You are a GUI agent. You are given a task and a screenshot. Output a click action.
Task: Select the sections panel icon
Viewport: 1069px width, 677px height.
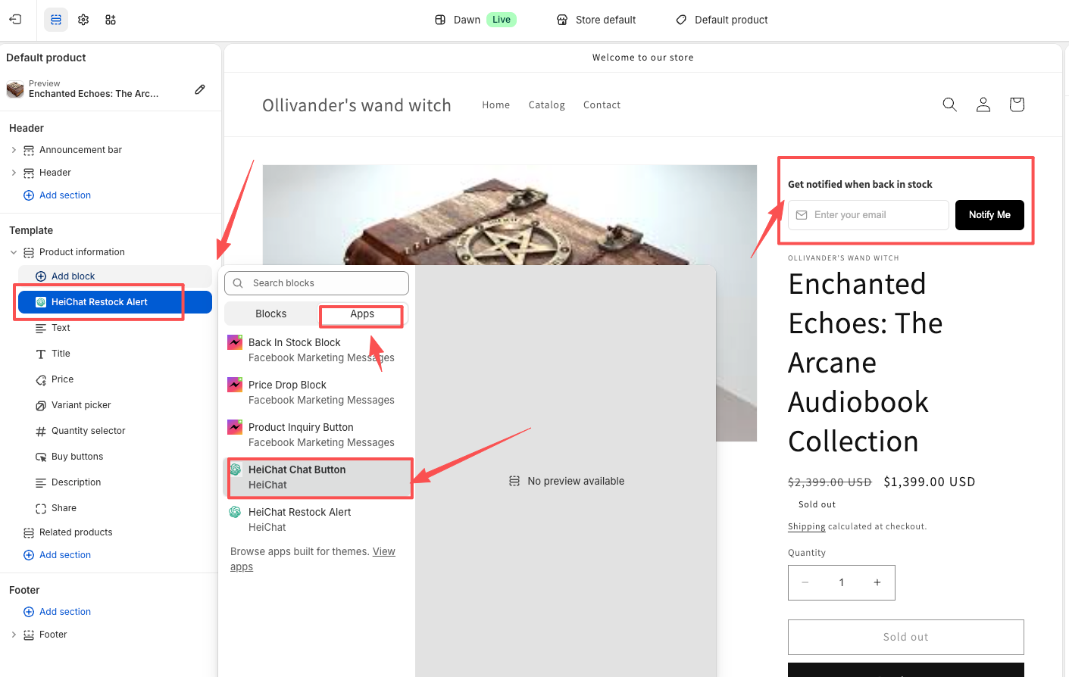pyautogui.click(x=56, y=20)
